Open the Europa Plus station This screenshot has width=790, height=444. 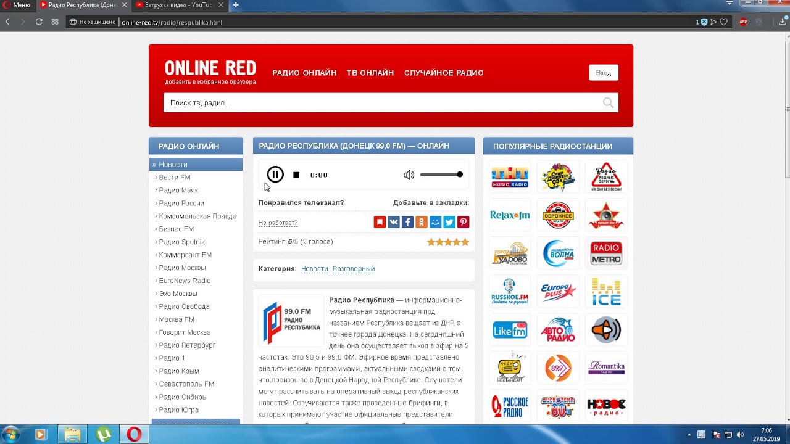click(x=558, y=292)
